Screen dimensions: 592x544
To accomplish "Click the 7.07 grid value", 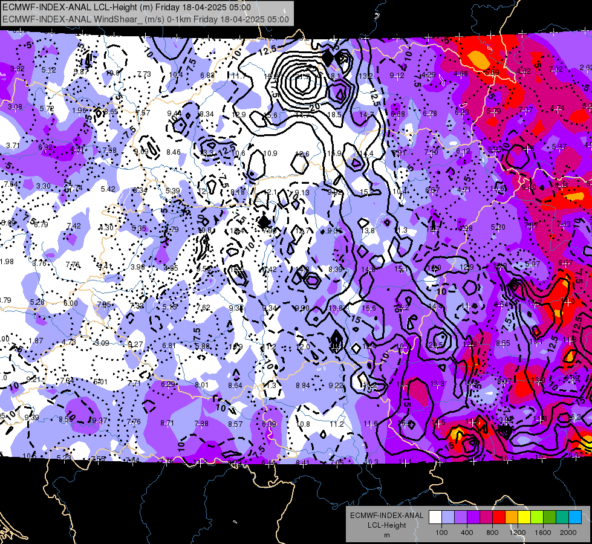I will [526, 110].
